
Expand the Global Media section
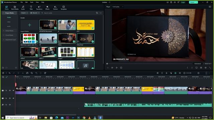[4, 31]
